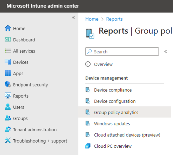Viewport: 173px width, 155px height.
Task: Open Cloud PC overview report
Action: 113,146
